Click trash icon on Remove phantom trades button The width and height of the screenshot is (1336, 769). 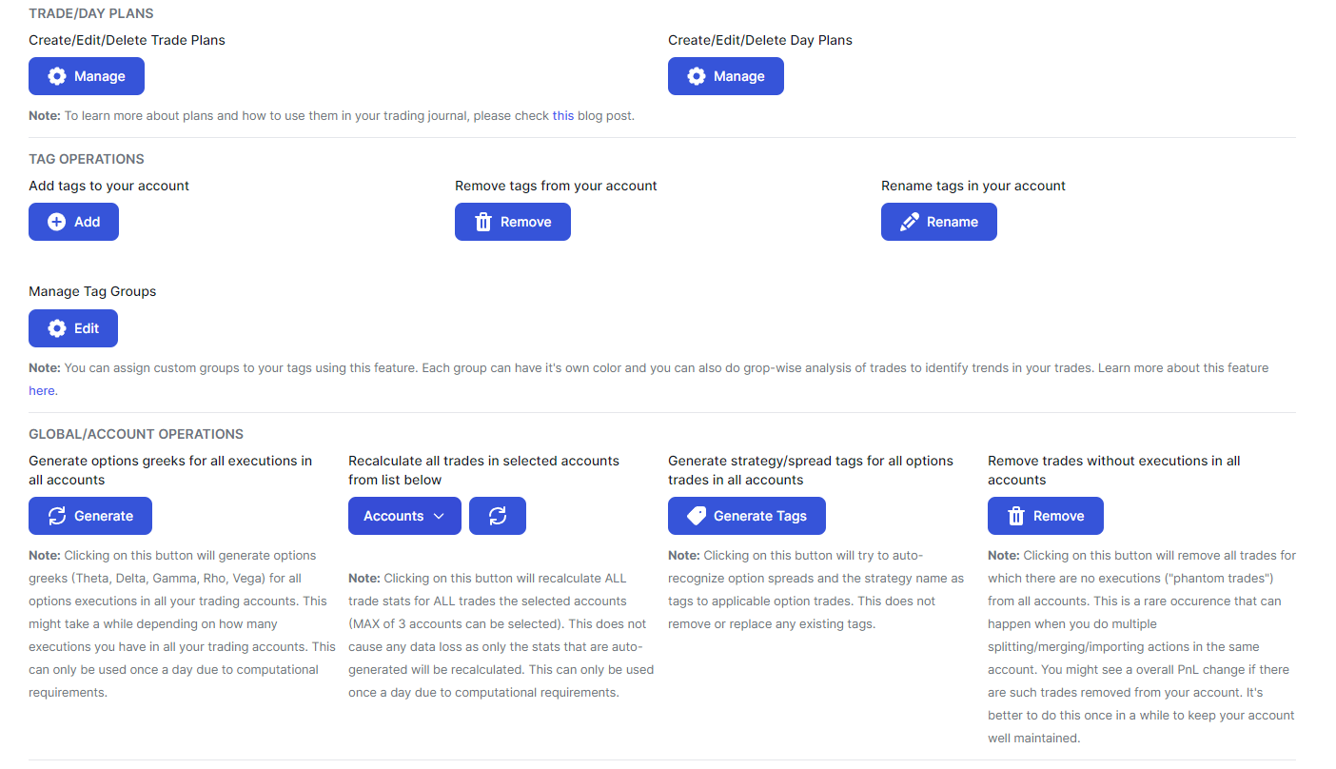(x=1016, y=516)
